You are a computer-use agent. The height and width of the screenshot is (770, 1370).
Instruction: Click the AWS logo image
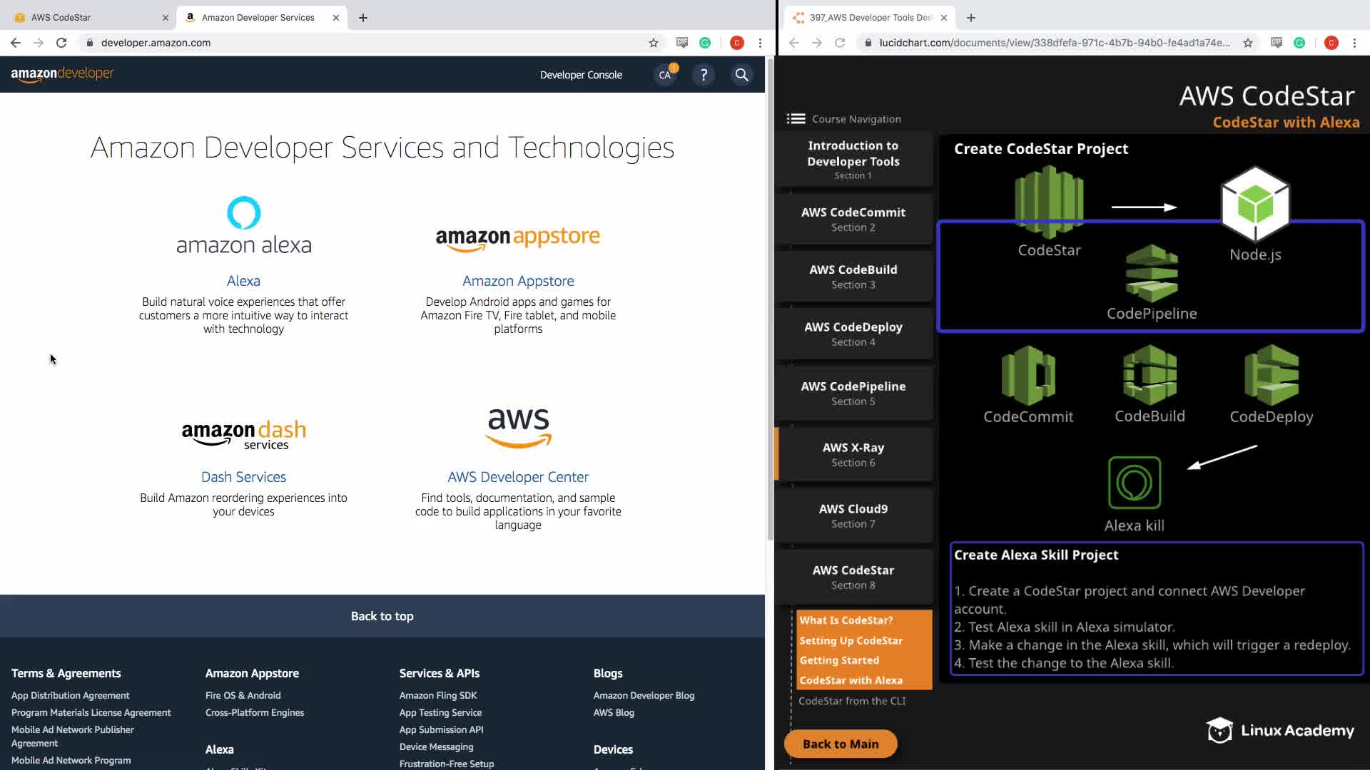coord(518,427)
